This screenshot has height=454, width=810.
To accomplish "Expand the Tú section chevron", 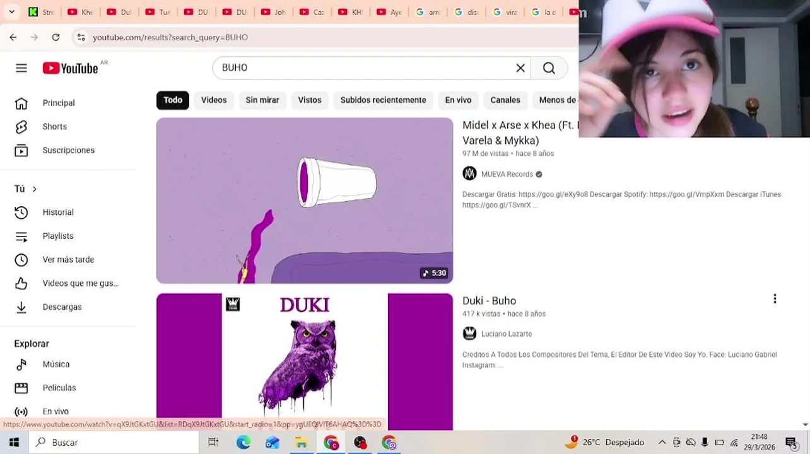I will [34, 189].
